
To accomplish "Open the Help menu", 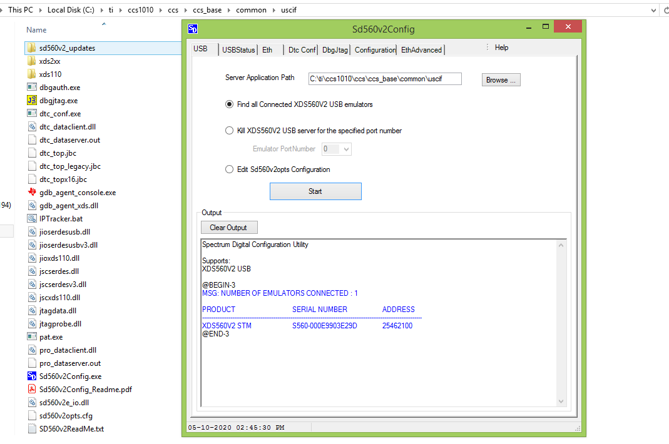I will point(501,48).
